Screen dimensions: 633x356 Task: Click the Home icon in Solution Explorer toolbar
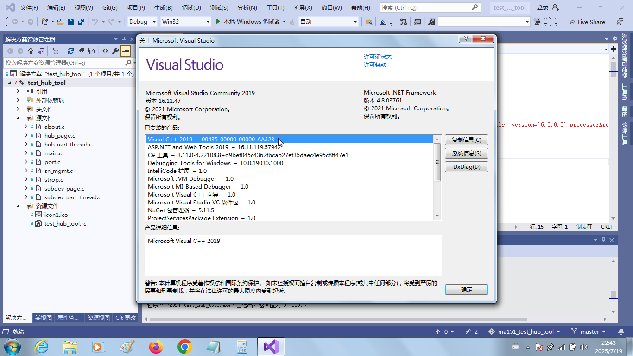click(31, 51)
